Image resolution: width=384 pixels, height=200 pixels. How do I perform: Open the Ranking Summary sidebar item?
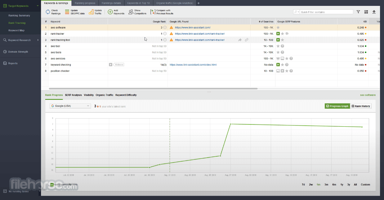tap(19, 15)
